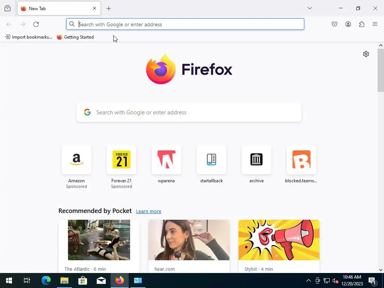
Task: Click The Atlantic · 6 min text
Action: pos(85,269)
